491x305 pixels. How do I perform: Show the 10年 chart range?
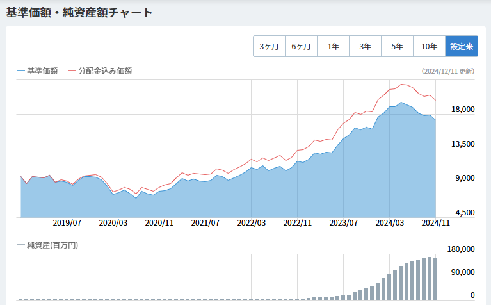429,46
